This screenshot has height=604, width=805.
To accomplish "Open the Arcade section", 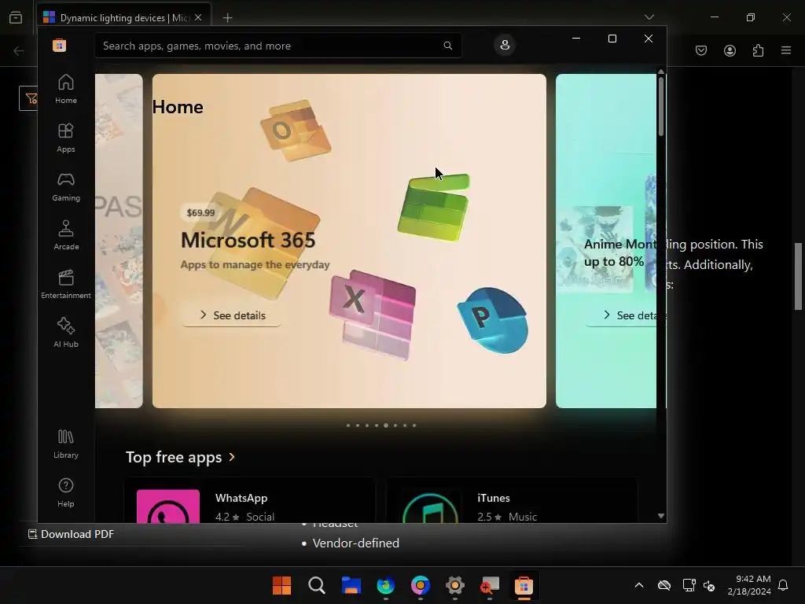I will point(66,235).
